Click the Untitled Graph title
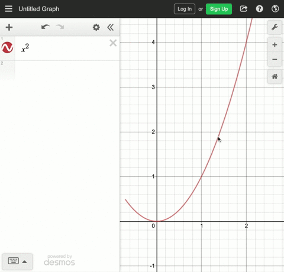This screenshot has width=284, height=272. 39,9
